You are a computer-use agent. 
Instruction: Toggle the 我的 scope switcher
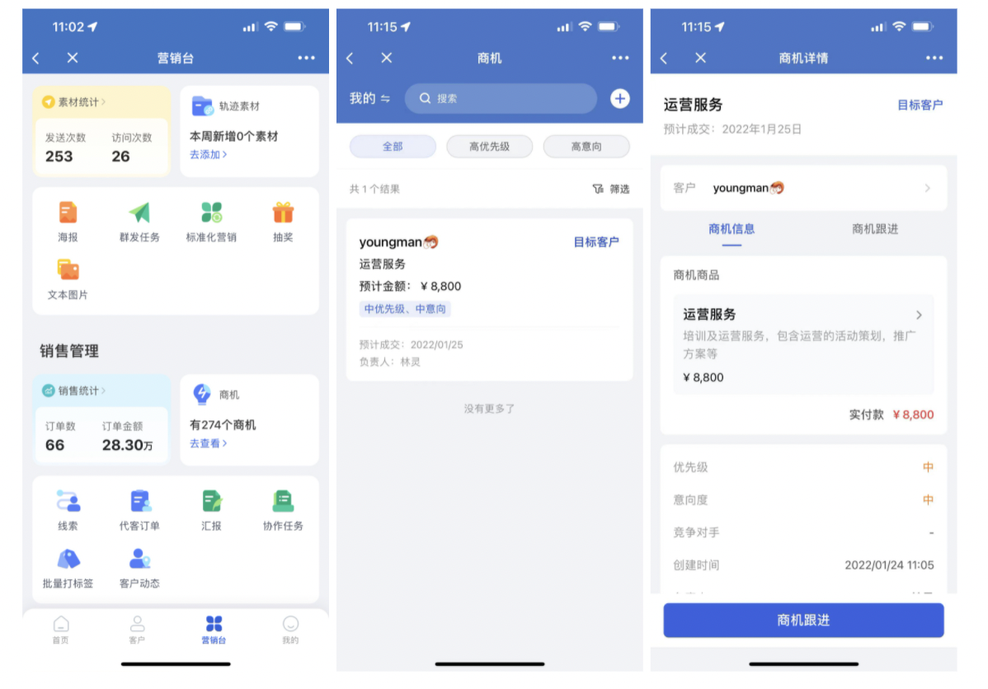click(x=369, y=98)
